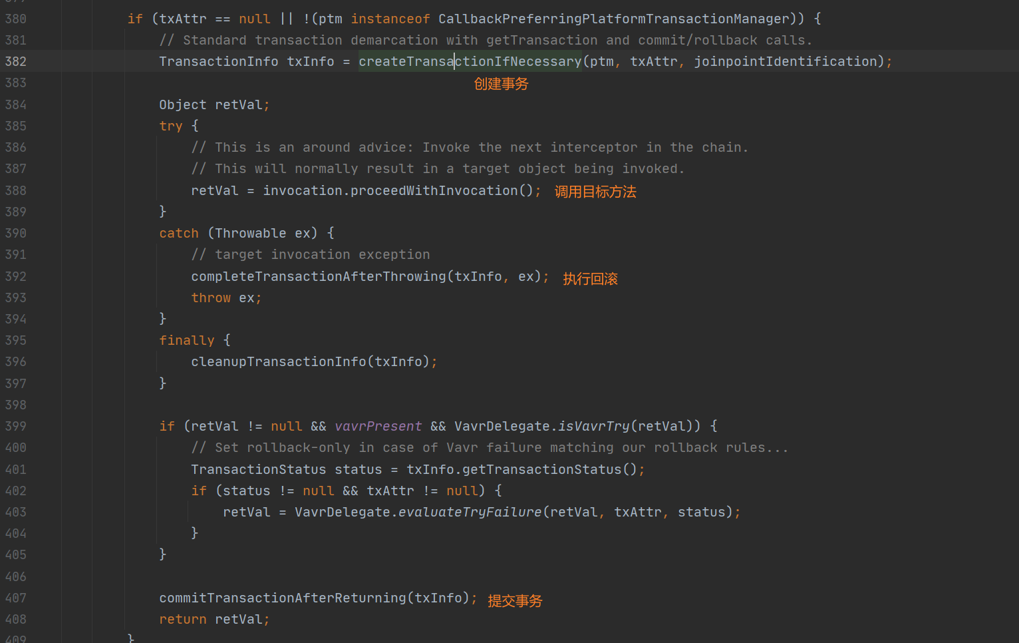
Task: Click getTransactionStatus method call
Action: [542, 469]
